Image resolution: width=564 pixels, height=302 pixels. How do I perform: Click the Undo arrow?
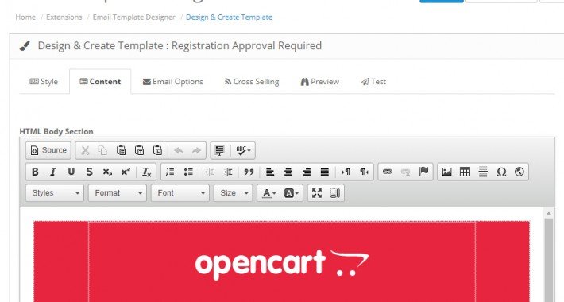(x=179, y=150)
